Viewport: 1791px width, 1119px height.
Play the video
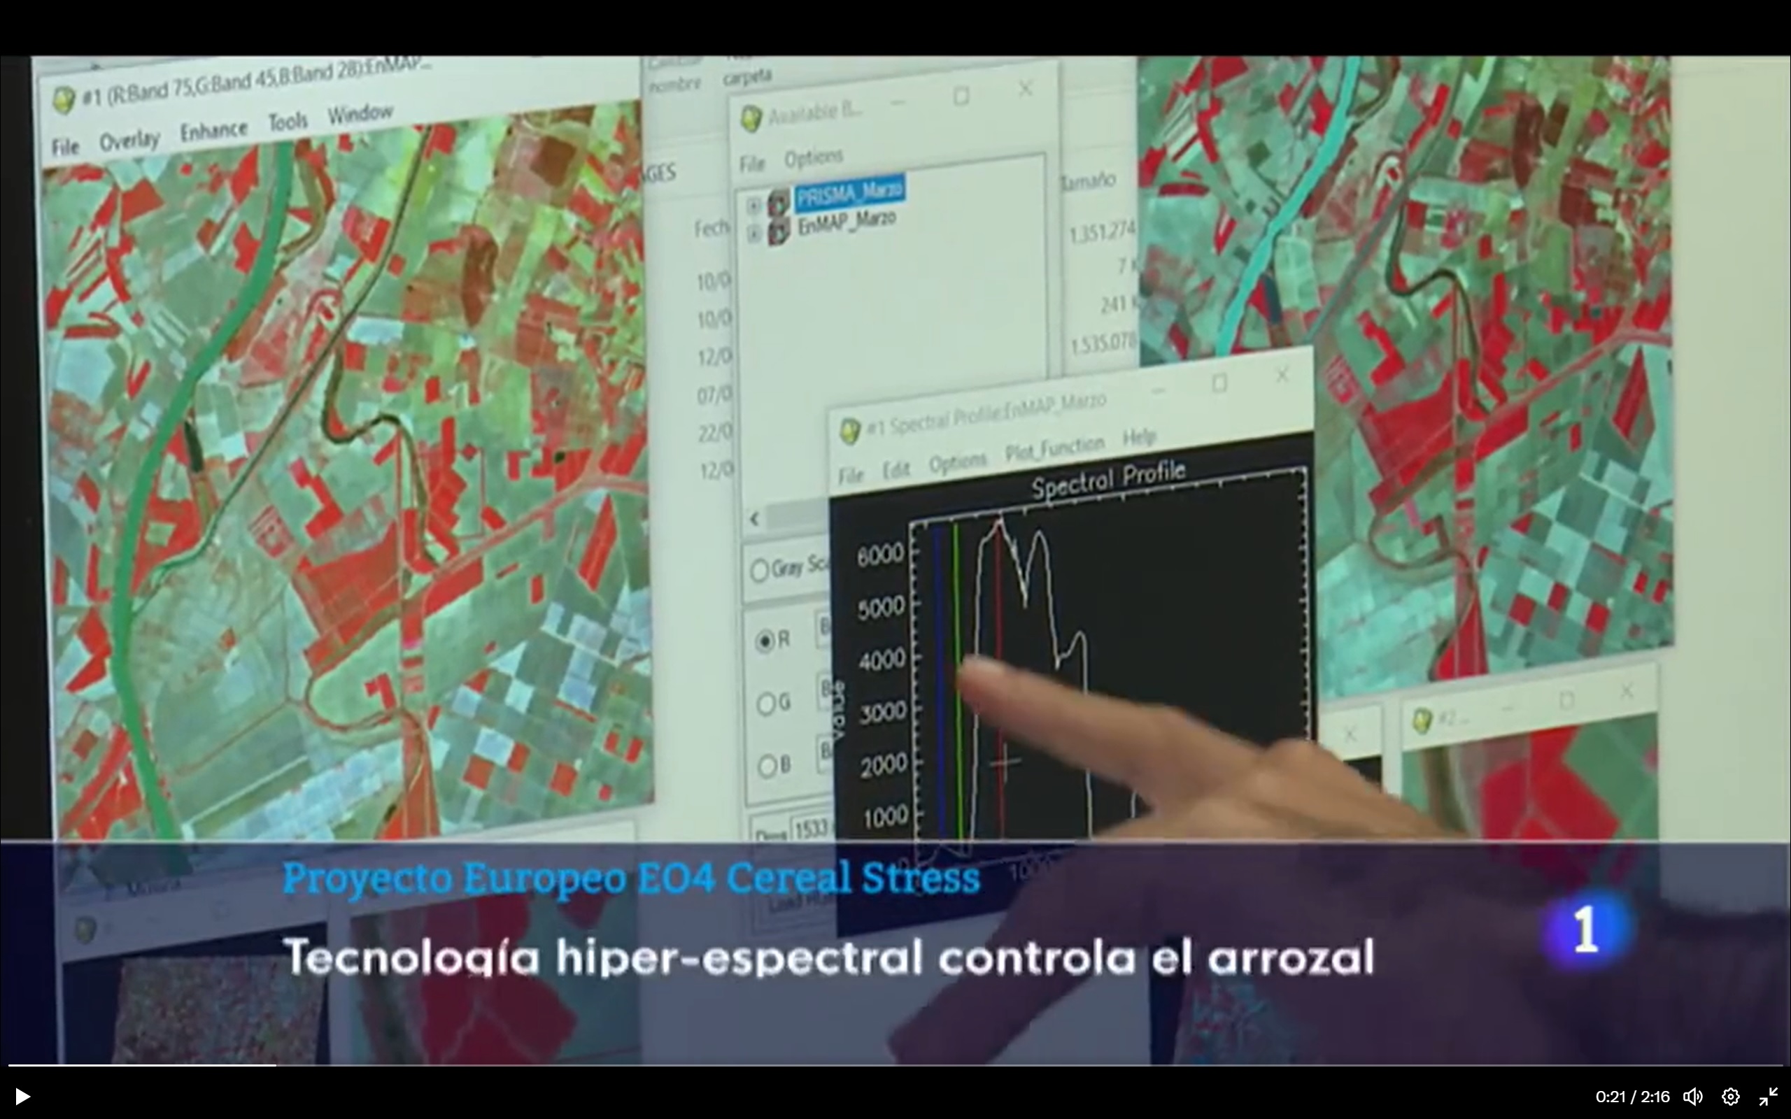(x=22, y=1096)
